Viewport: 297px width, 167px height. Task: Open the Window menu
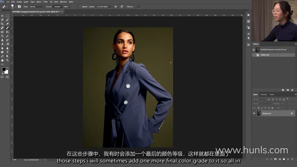coord(63,2)
